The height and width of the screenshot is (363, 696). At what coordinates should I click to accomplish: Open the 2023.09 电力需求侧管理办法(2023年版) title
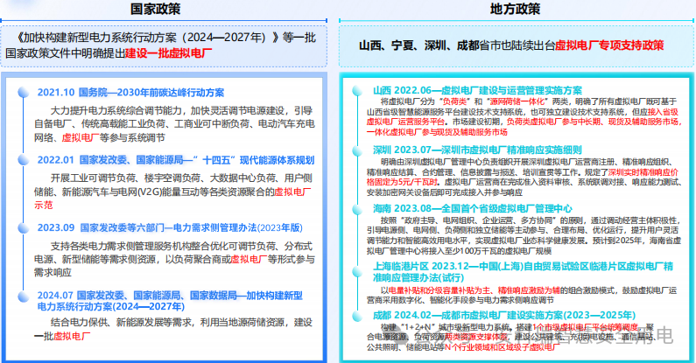[170, 227]
